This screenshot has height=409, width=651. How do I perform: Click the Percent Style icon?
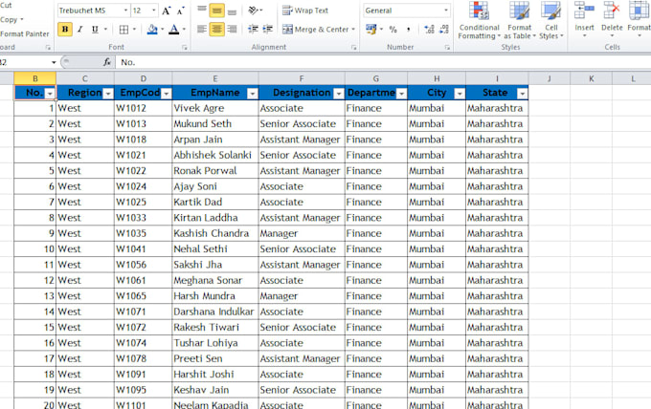(x=393, y=29)
